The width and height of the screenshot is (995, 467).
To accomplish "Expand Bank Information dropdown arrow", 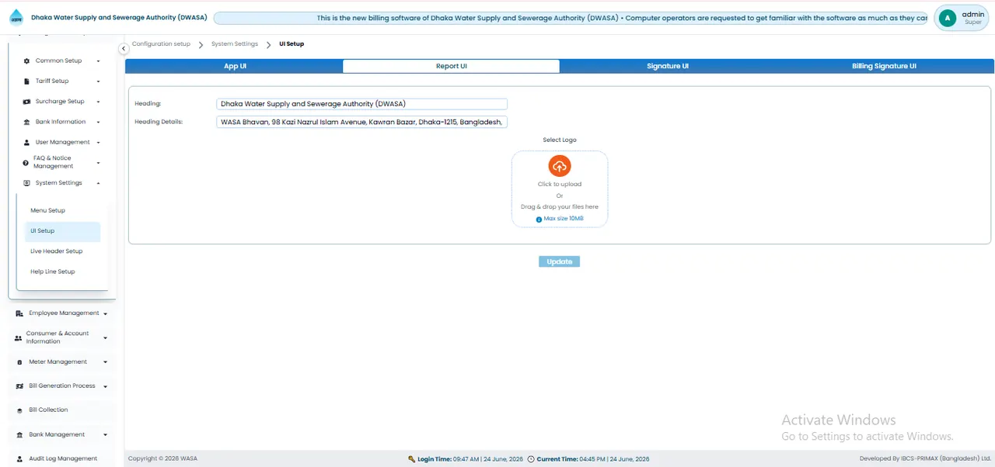I will coord(98,123).
